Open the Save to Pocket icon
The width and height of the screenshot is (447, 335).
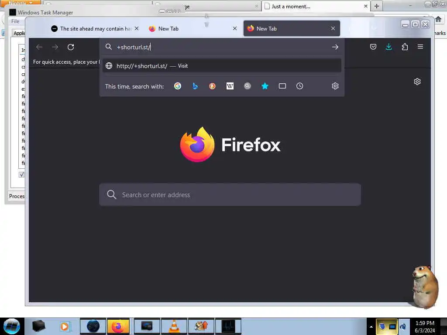373,47
